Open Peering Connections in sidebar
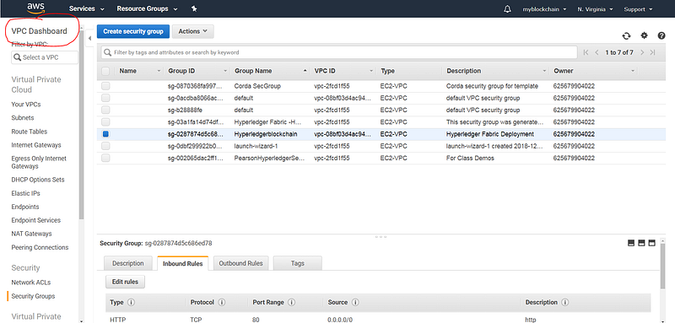 coord(40,248)
